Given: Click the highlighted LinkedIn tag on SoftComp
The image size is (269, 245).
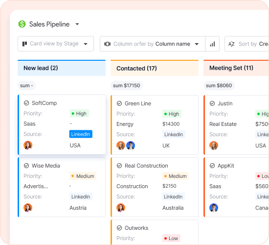Looking at the screenshot, I should [81, 134].
